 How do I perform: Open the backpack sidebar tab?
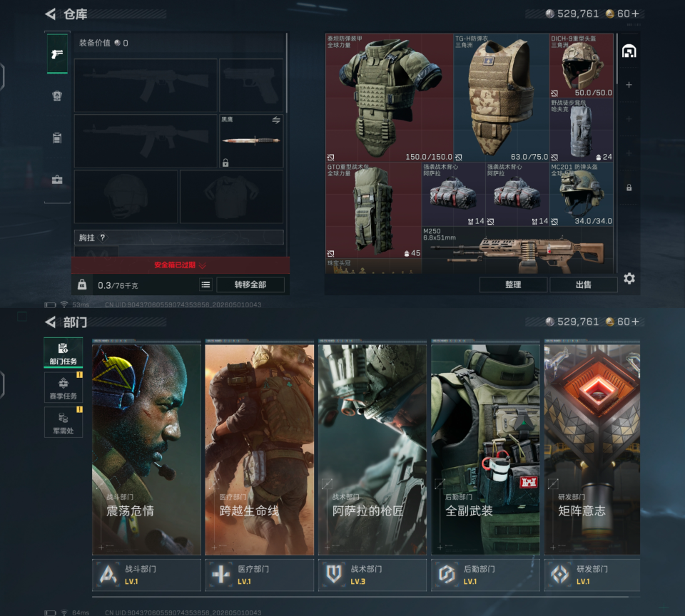click(57, 138)
